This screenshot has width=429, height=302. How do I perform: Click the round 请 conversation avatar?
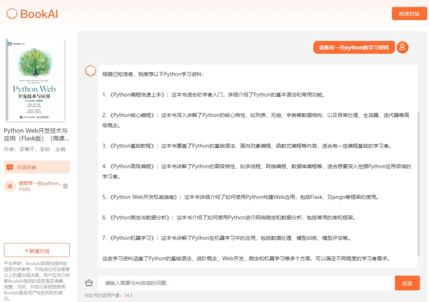coord(10,186)
